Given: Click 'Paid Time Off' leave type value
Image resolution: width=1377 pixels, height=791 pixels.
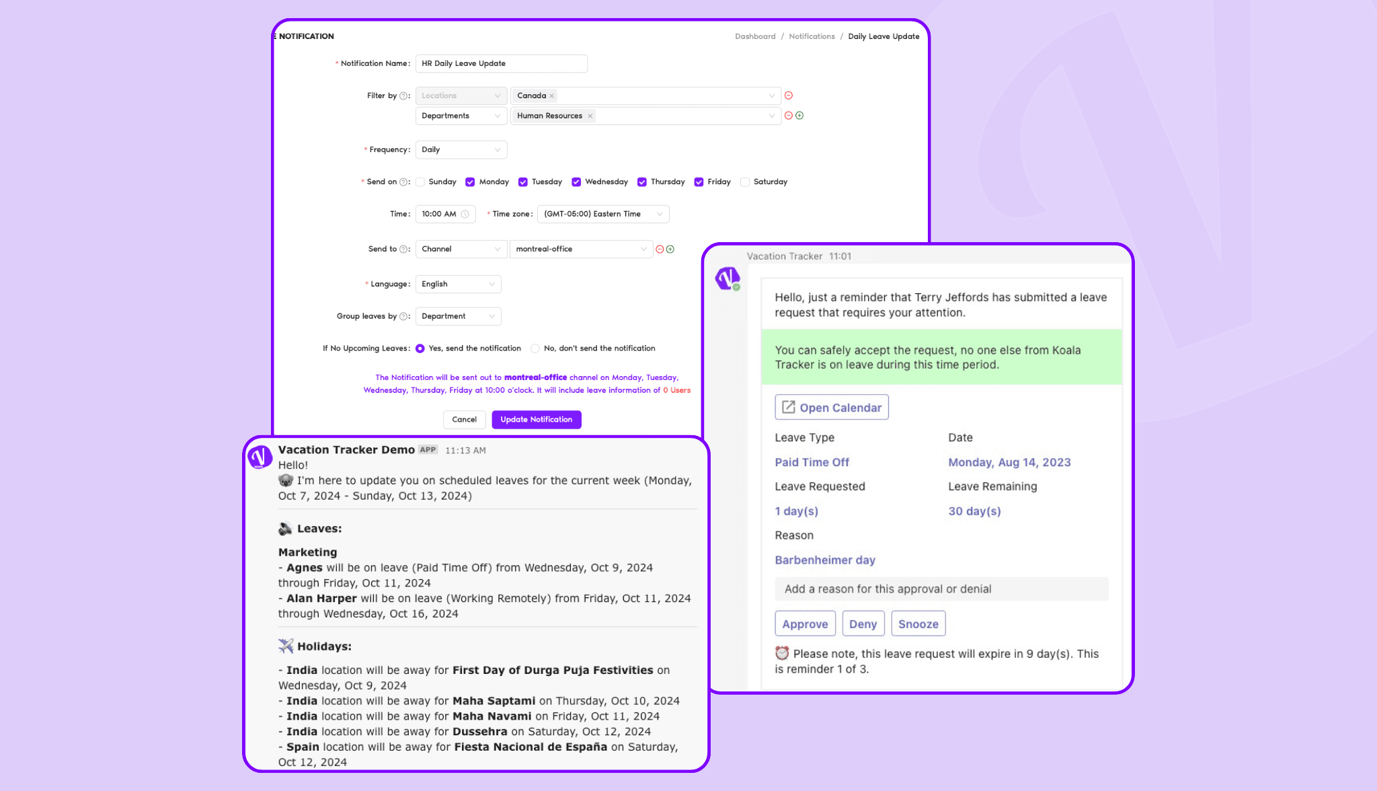Looking at the screenshot, I should pyautogui.click(x=812, y=463).
